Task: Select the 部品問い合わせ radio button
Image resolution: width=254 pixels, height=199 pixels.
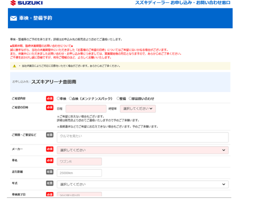Action: coord(130,98)
